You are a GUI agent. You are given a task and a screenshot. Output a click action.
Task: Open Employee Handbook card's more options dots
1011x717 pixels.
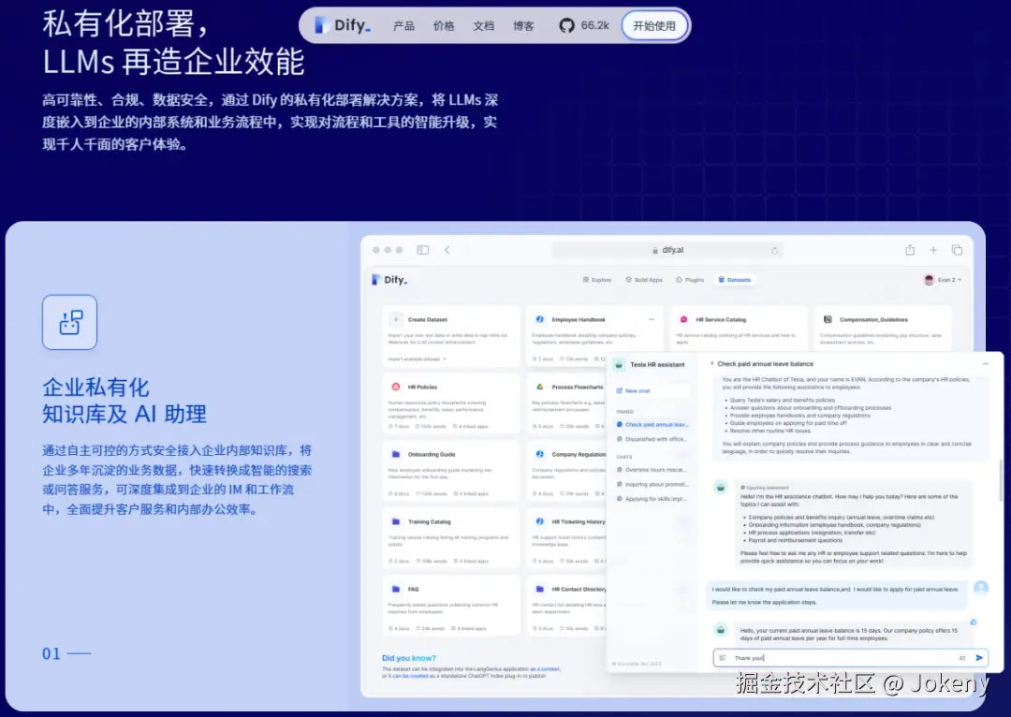click(652, 320)
